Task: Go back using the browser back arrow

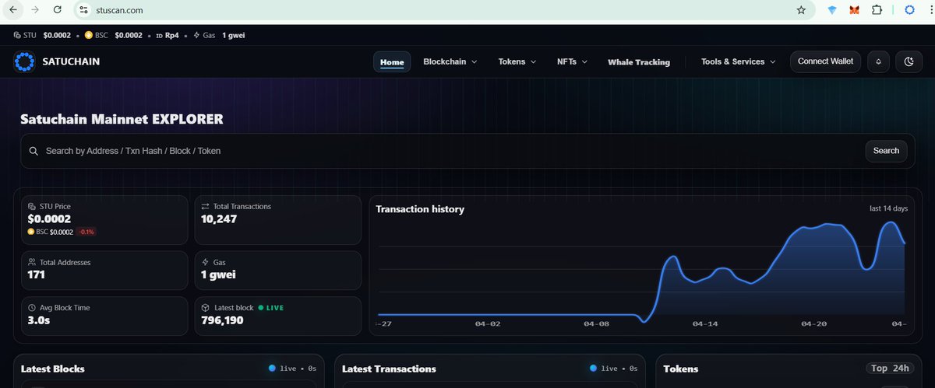Action: pos(14,10)
